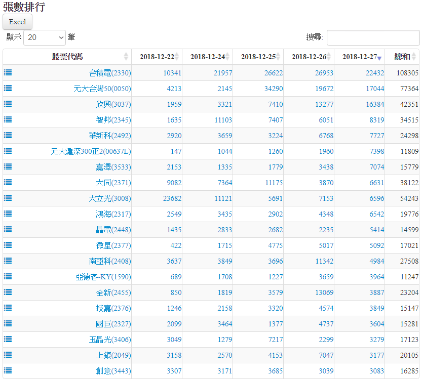Viewport: 422px width, 380px height.
Task: Click list icon beside 台積電(2330)
Action: 8,73
